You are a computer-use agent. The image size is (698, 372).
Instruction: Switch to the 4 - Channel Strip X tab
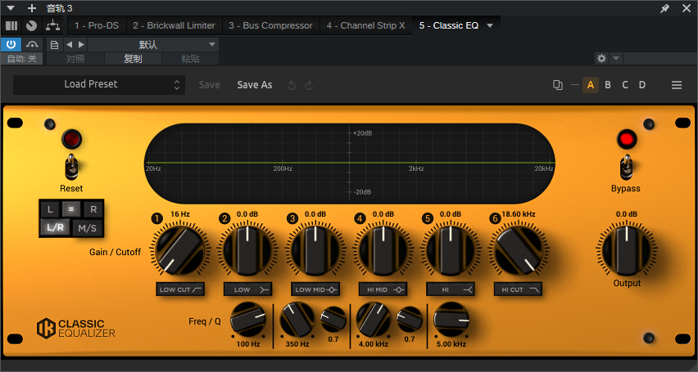pos(365,26)
